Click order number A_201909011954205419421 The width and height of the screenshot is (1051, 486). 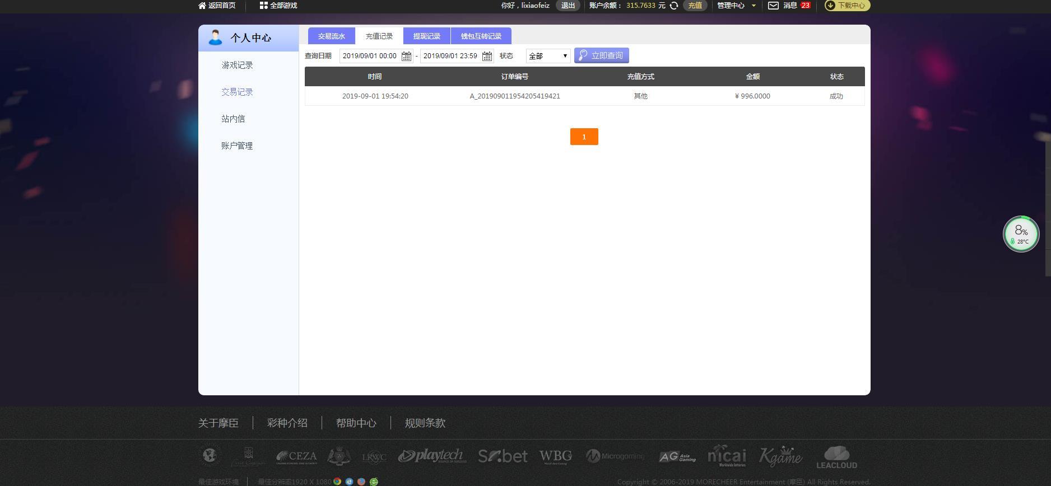coord(515,96)
